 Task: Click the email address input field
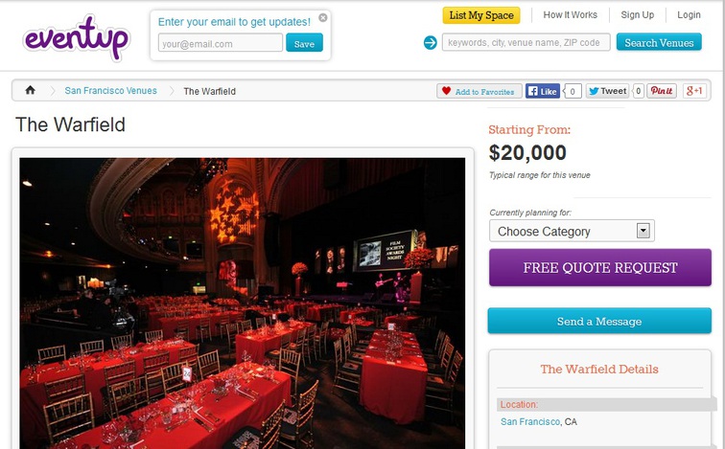(x=221, y=43)
